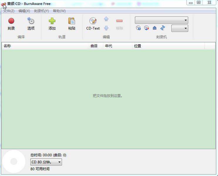Click the Remove (移除) minus icon
Viewport: 218px width, 176px height.
119,21
